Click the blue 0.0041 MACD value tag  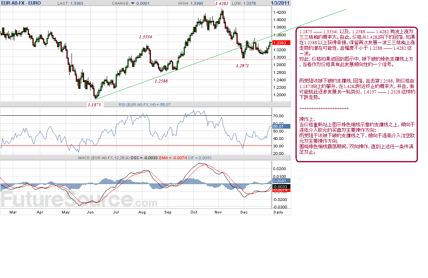[x=281, y=181]
